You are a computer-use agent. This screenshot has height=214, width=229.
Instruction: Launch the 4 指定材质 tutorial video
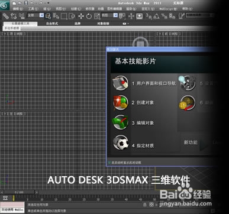143,145
